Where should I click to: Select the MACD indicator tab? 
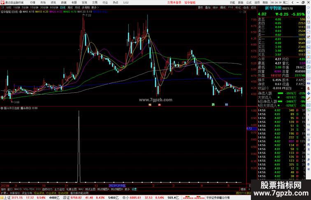(18, 189)
